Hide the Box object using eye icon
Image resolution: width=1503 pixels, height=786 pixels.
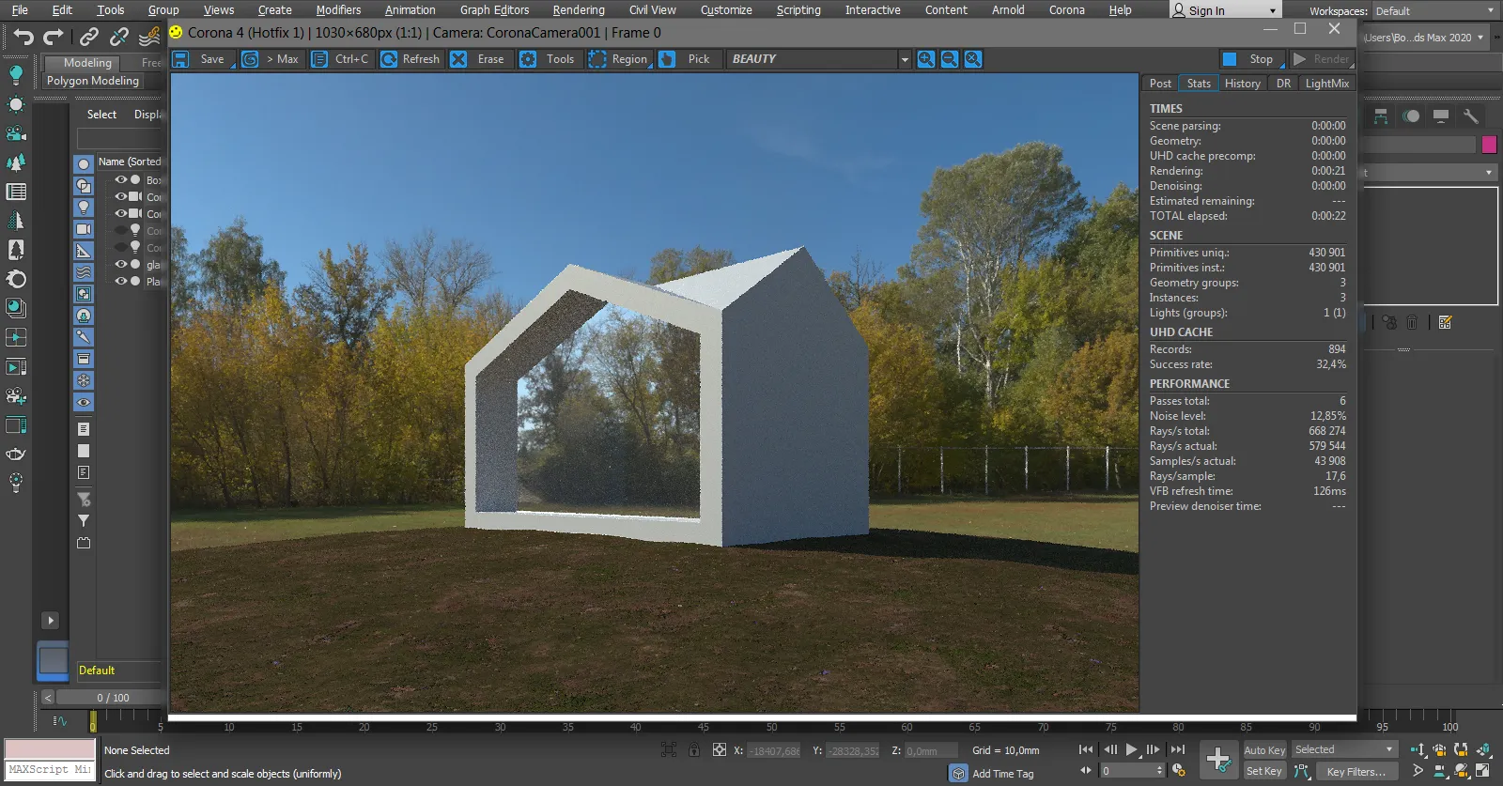[121, 179]
